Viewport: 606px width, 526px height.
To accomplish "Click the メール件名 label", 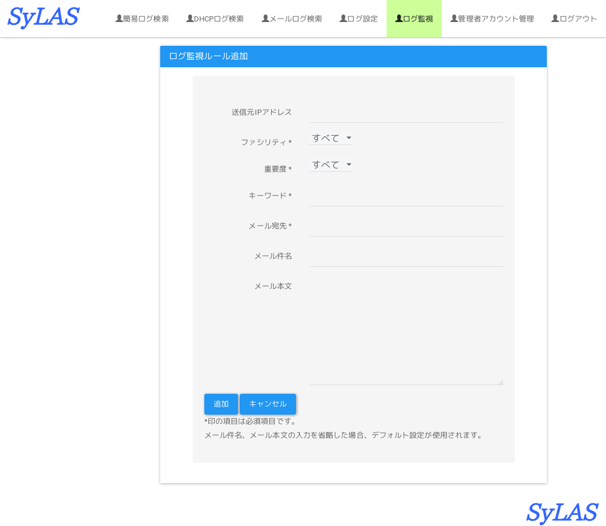I will coord(273,256).
